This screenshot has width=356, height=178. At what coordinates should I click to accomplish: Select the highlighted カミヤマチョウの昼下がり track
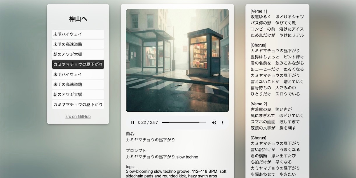pyautogui.click(x=78, y=64)
